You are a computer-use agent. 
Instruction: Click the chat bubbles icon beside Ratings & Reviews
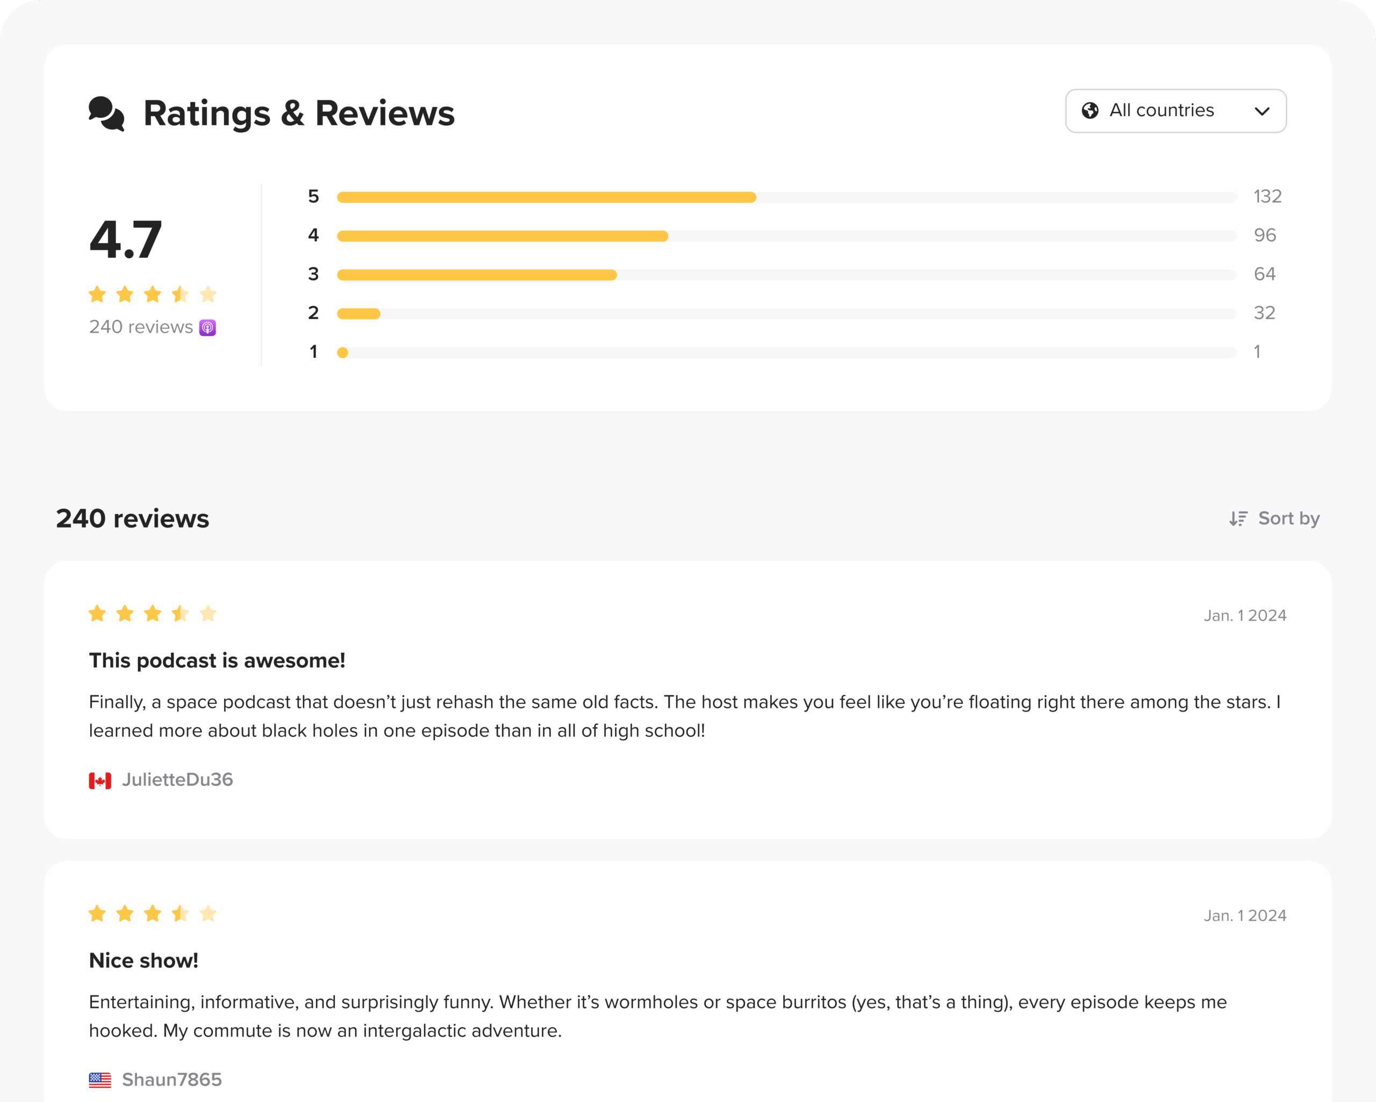pos(106,113)
